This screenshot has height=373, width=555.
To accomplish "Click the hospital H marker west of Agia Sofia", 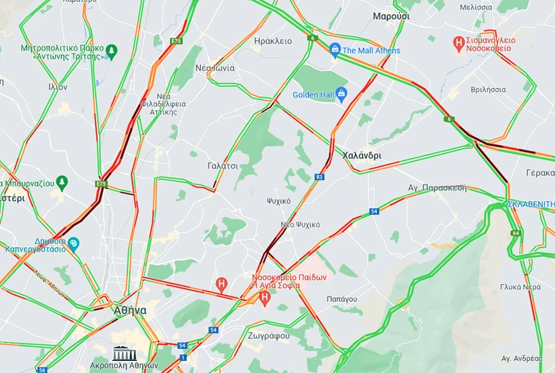I will tap(222, 285).
